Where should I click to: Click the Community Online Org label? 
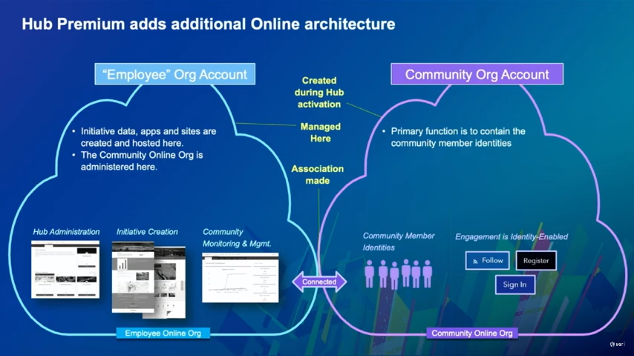[472, 333]
